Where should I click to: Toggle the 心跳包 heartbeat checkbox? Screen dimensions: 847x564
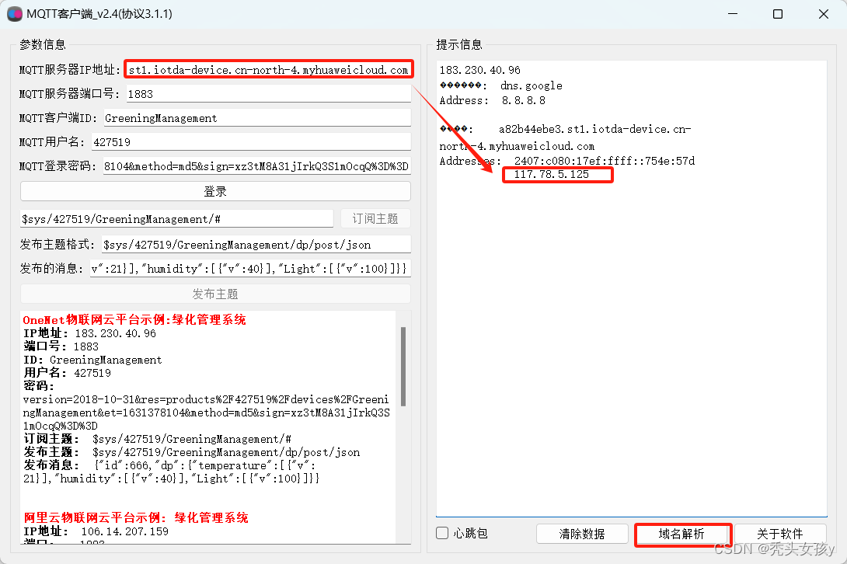442,533
